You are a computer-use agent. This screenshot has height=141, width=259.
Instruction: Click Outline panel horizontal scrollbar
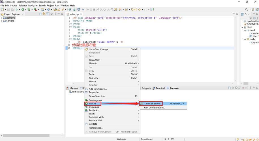click(246, 83)
